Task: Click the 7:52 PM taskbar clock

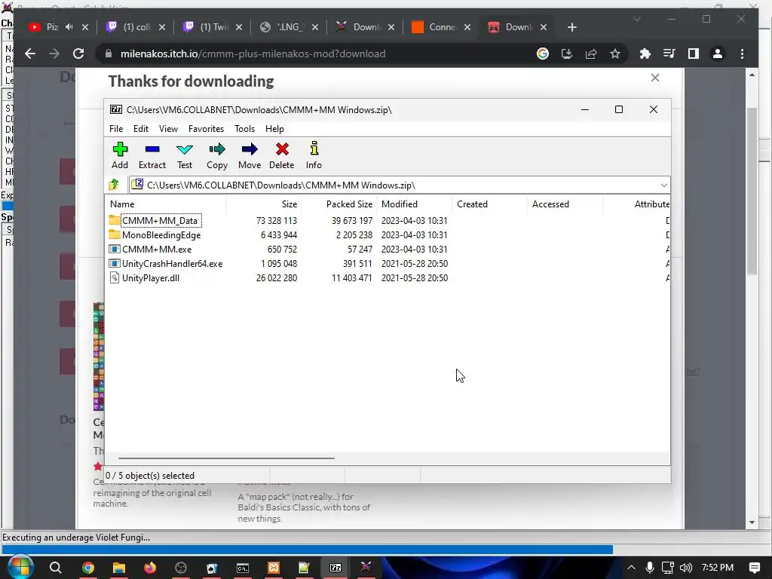Action: pyautogui.click(x=718, y=568)
